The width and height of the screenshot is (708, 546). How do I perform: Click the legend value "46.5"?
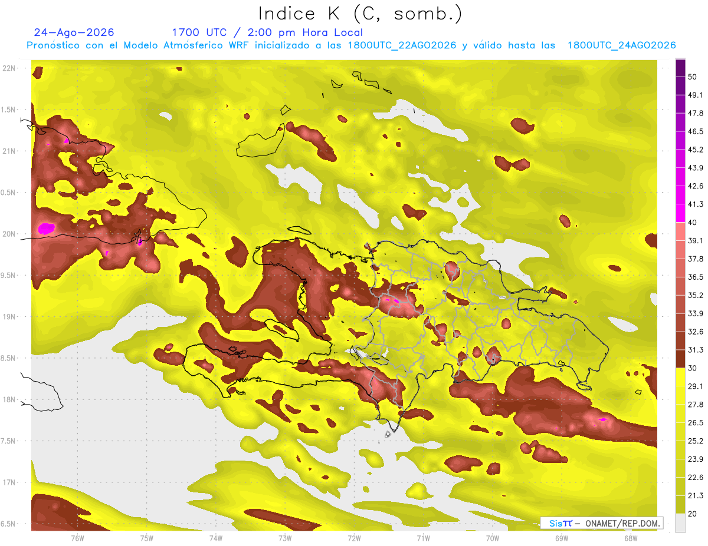click(695, 131)
